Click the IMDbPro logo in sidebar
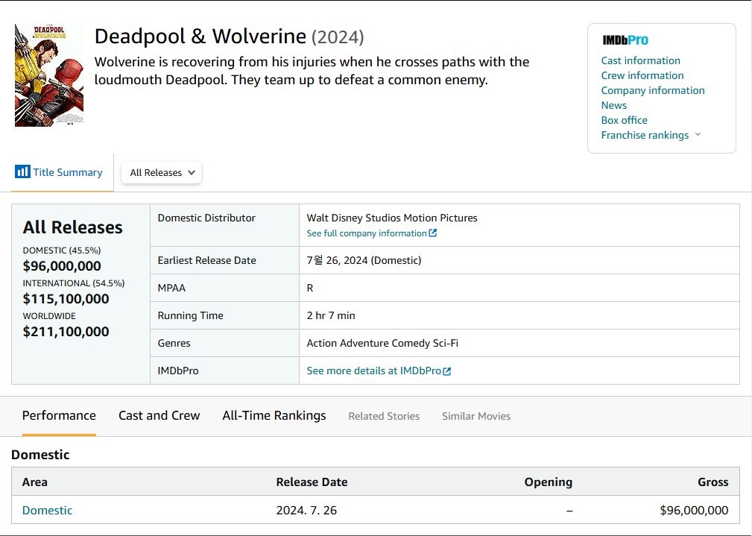 (x=625, y=40)
